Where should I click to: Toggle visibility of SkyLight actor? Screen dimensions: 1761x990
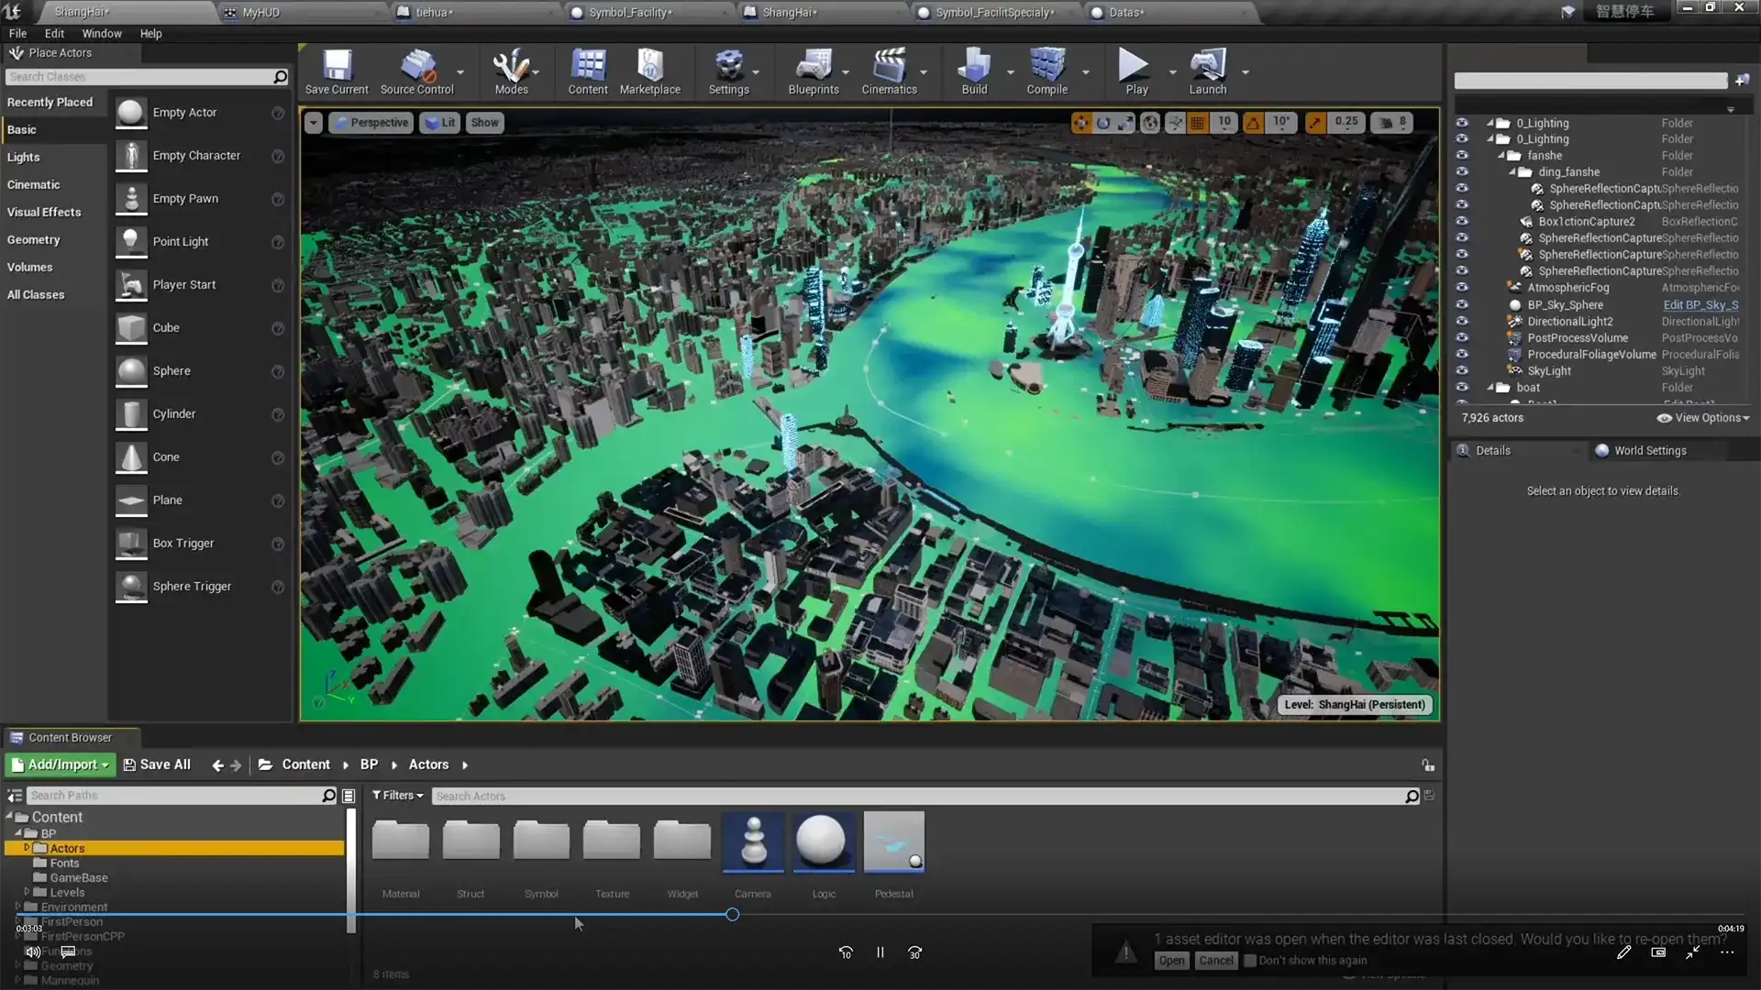point(1463,370)
